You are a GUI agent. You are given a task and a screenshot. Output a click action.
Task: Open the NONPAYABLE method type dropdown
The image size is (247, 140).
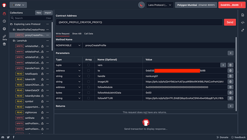click(x=69, y=45)
